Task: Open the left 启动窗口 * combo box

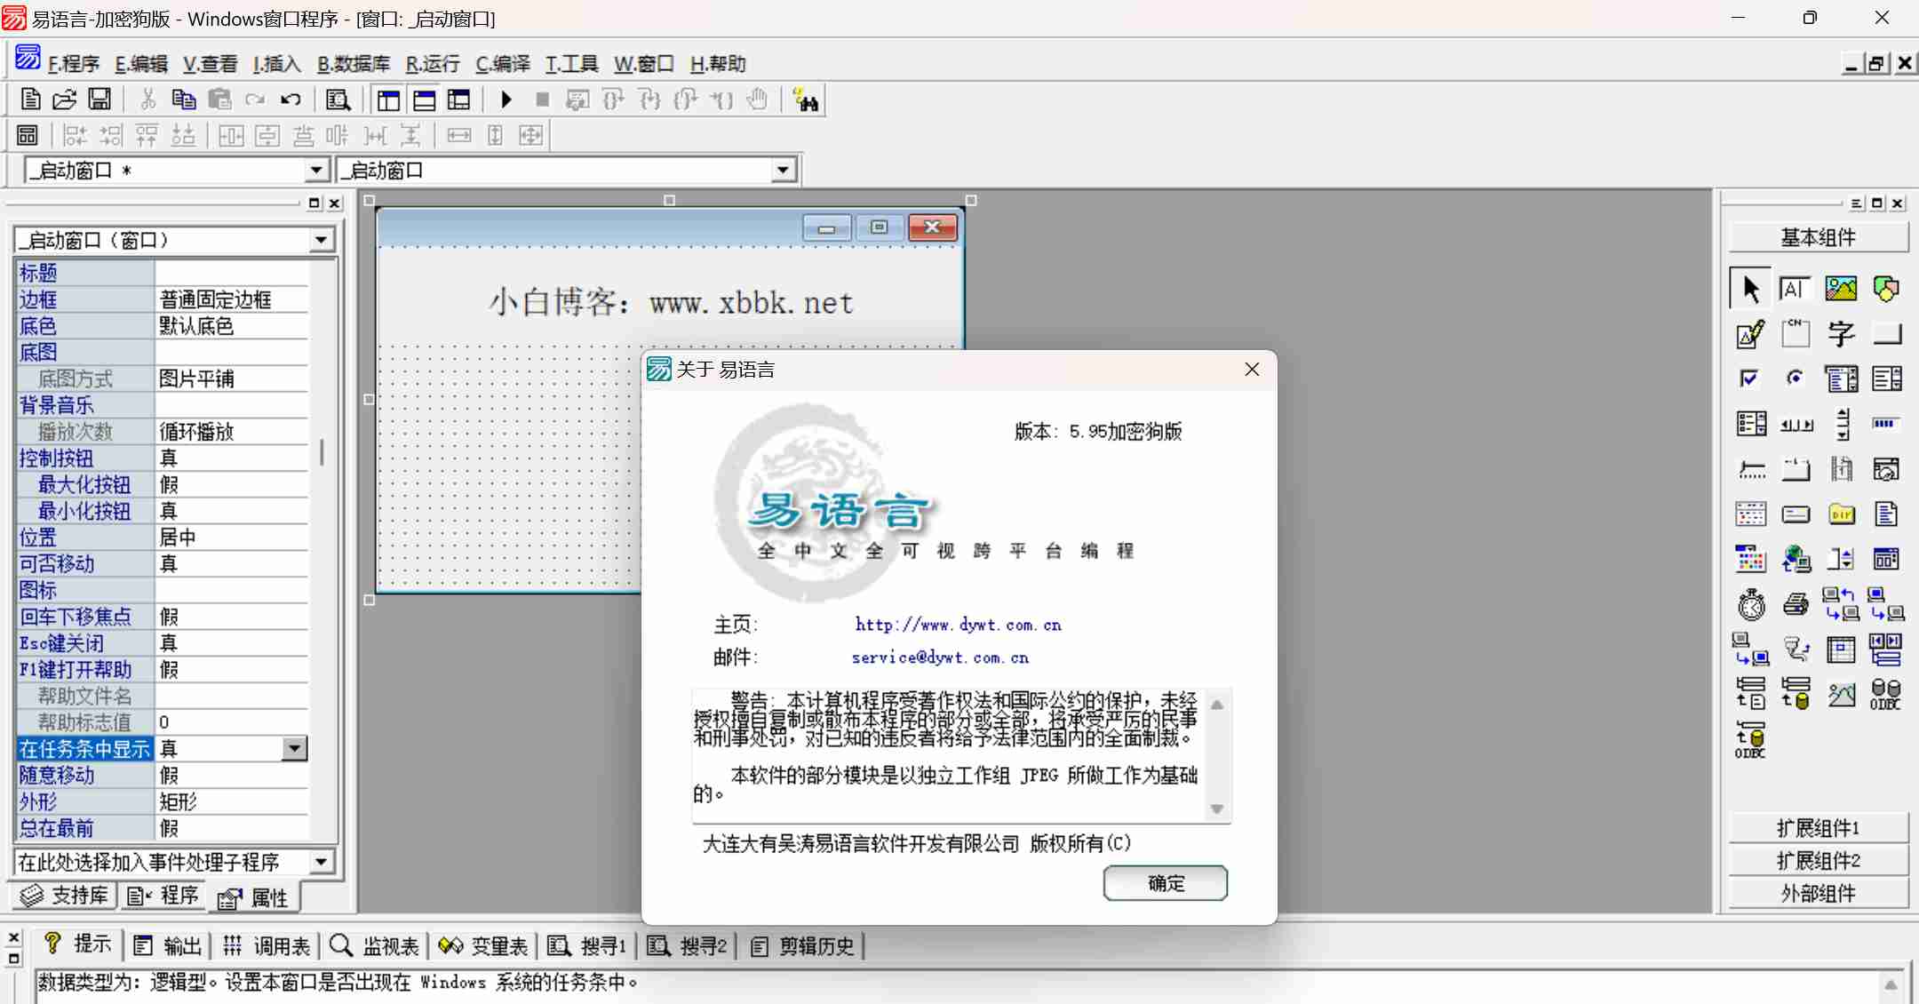Action: point(316,170)
